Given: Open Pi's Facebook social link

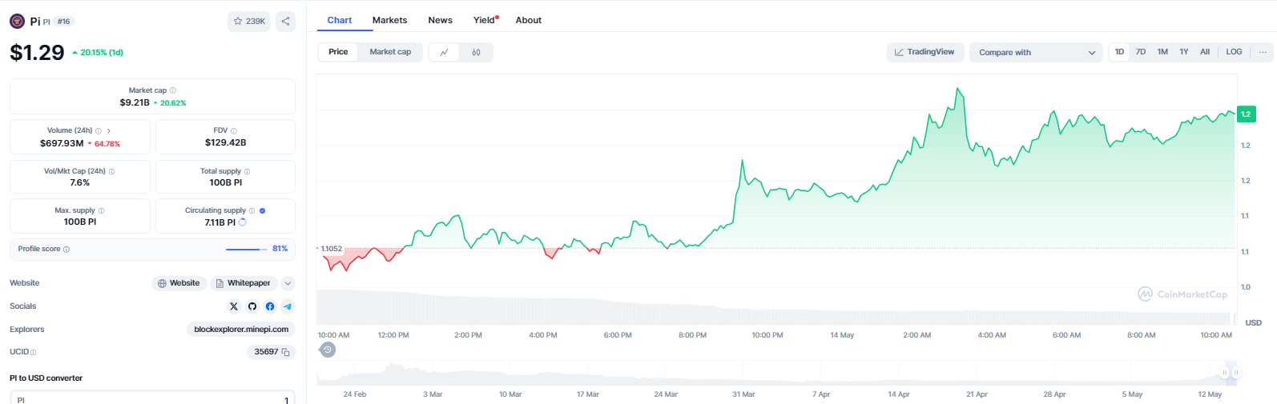Looking at the screenshot, I should (270, 306).
